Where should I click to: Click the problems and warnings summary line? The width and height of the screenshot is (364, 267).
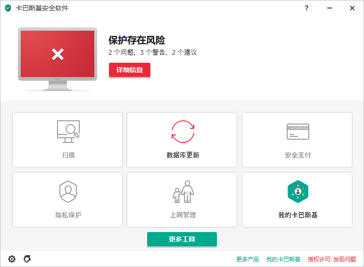tap(153, 52)
